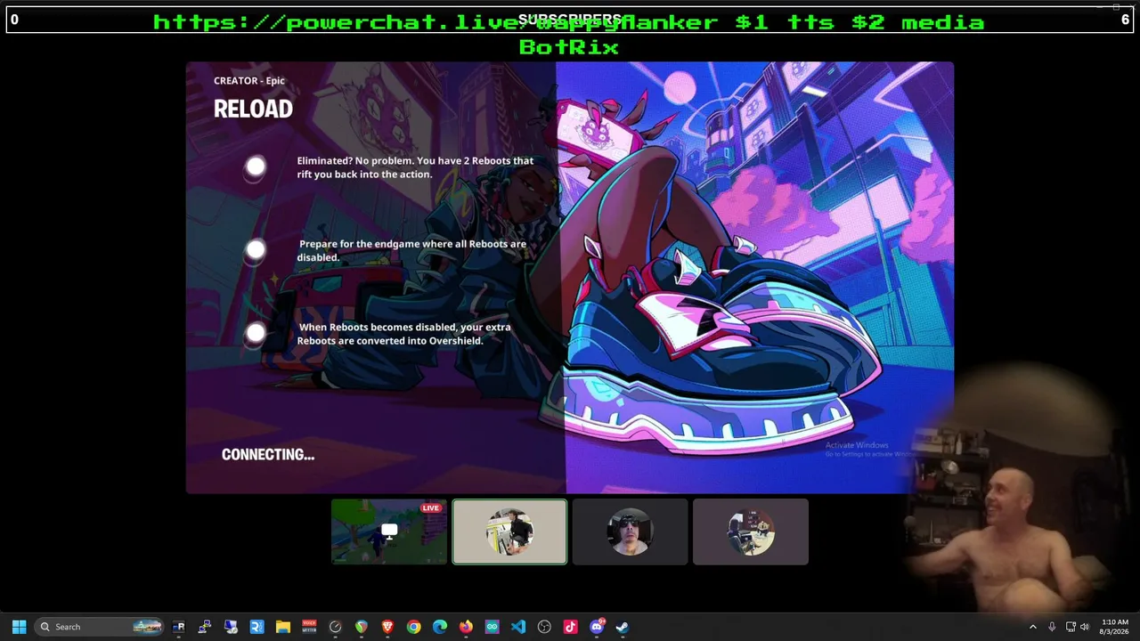Open the computer monitor app icon on taskbar

(231, 627)
